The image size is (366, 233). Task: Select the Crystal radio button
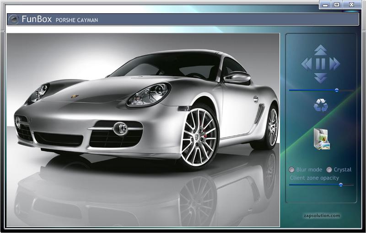[329, 169]
